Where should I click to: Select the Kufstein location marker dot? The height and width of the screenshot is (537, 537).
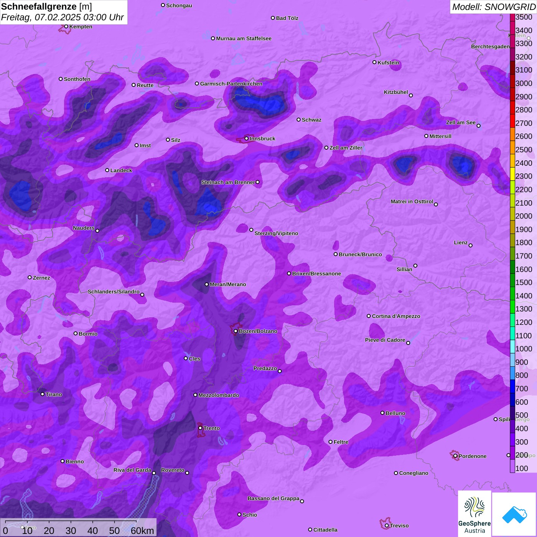pos(374,62)
